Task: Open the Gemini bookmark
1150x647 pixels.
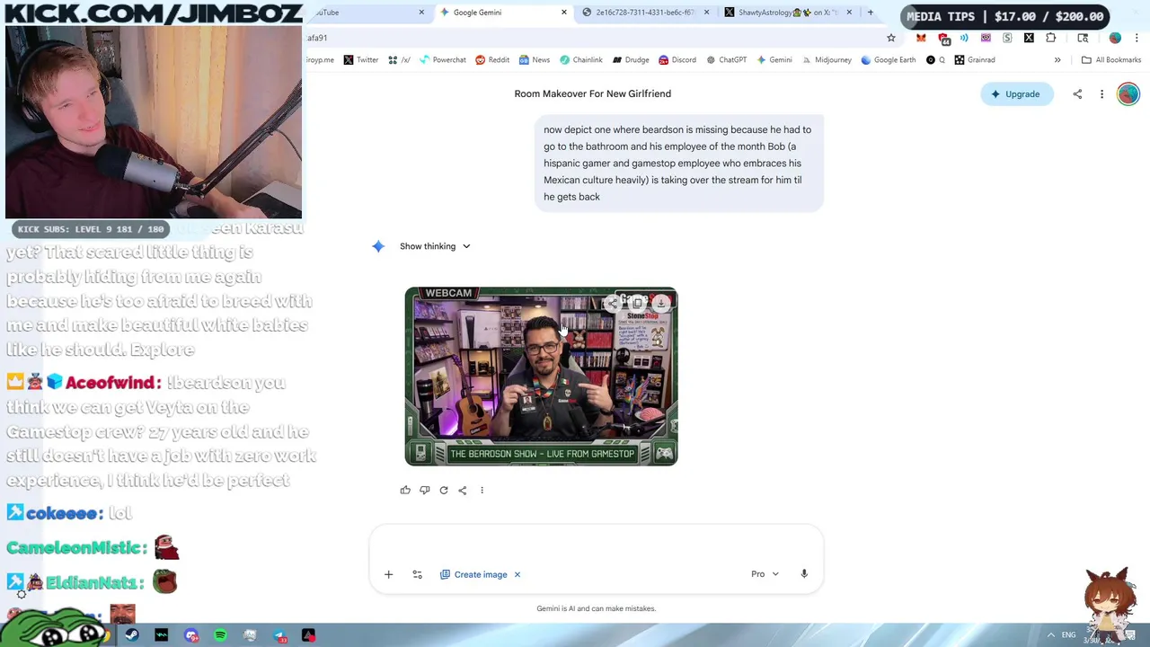Action: tap(774, 60)
